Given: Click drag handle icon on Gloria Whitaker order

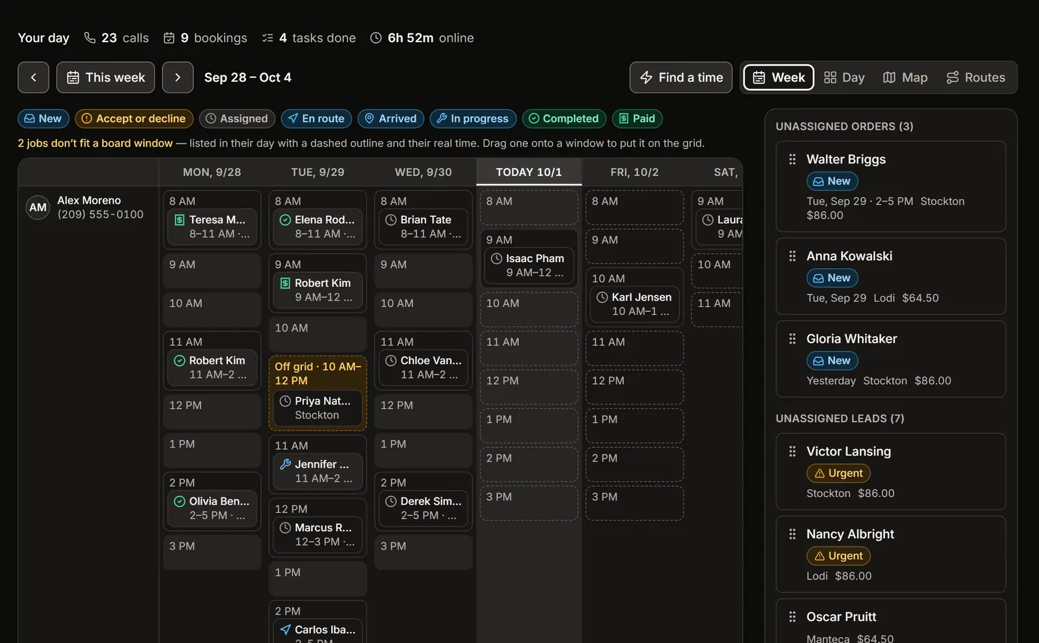Looking at the screenshot, I should click(792, 339).
